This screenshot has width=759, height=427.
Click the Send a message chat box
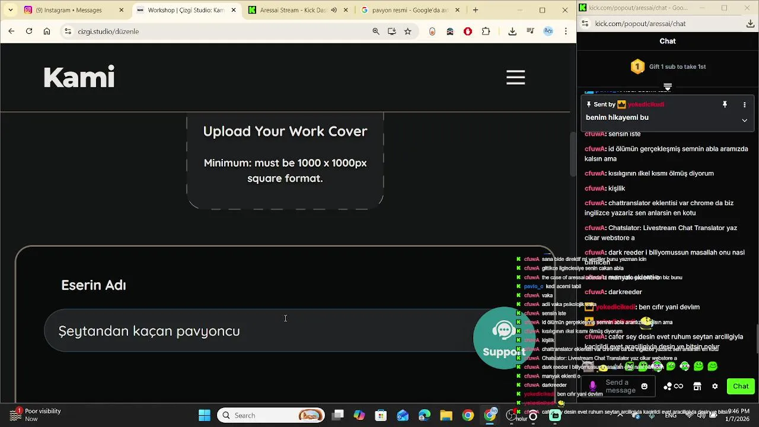tap(620, 386)
